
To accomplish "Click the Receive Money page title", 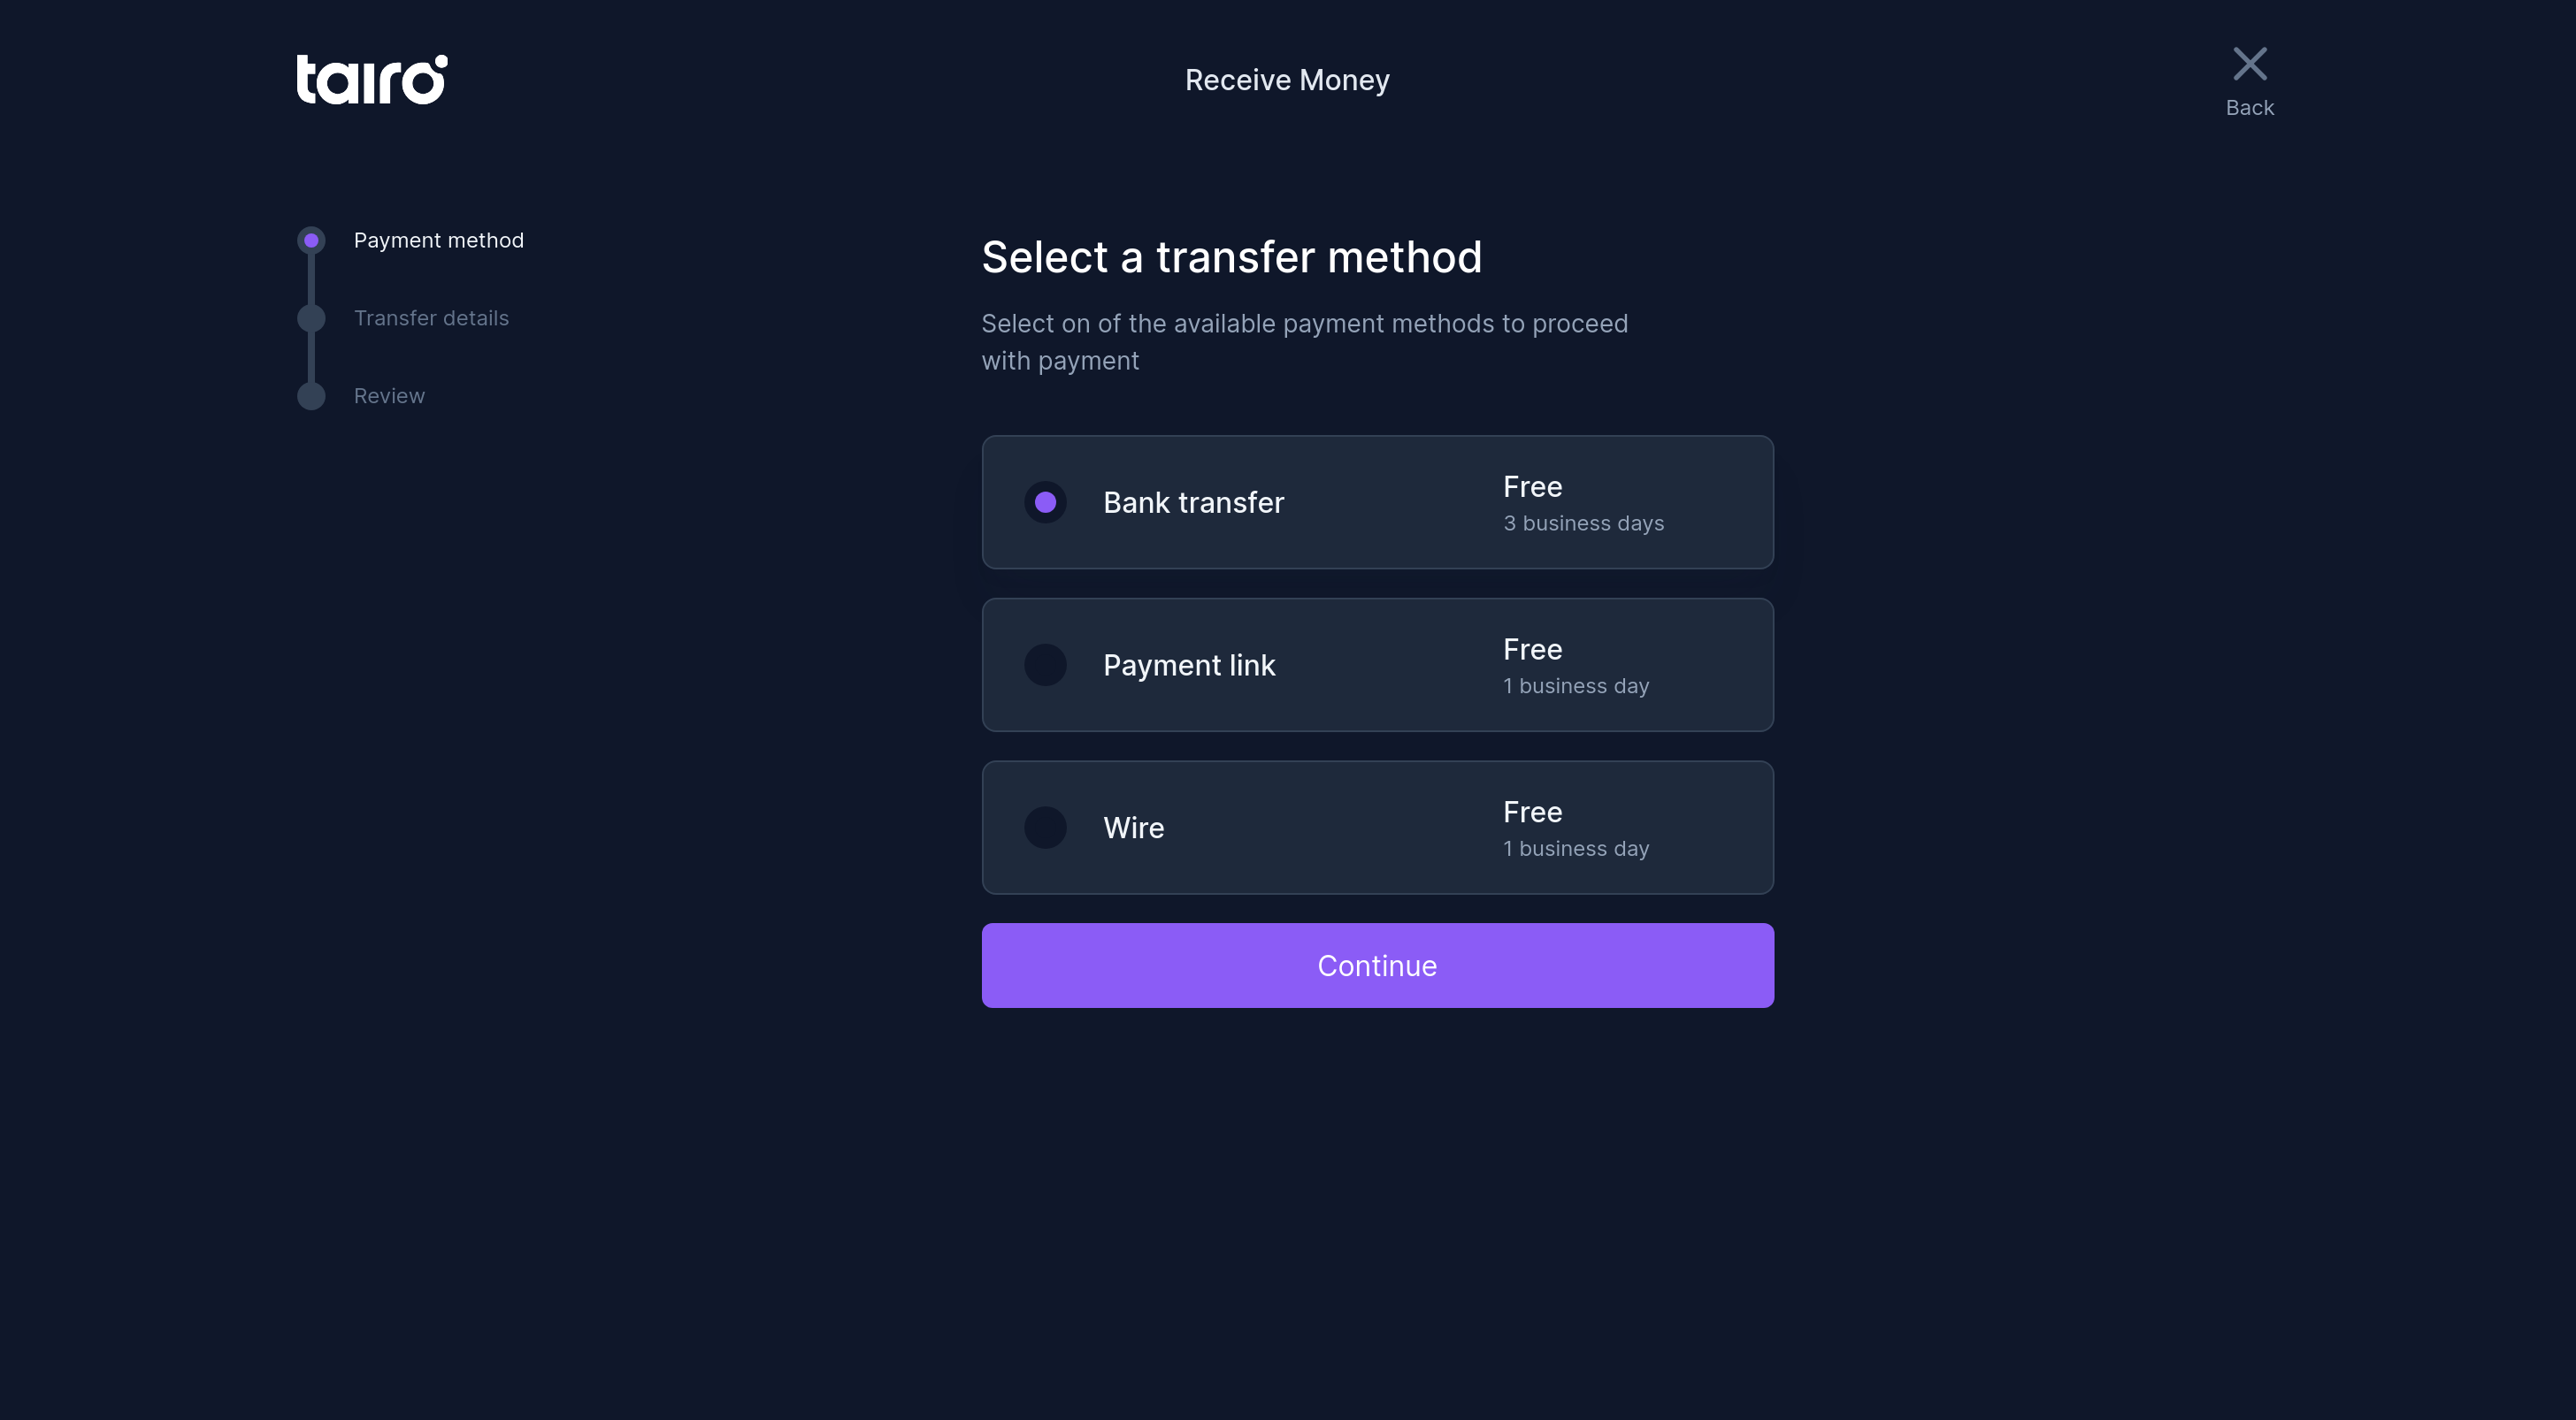I will click(x=1287, y=80).
